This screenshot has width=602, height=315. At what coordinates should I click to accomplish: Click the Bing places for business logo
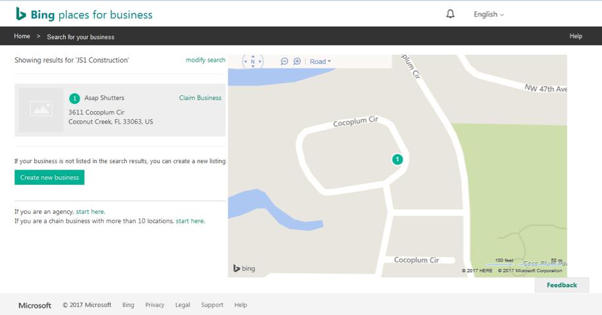click(x=84, y=14)
